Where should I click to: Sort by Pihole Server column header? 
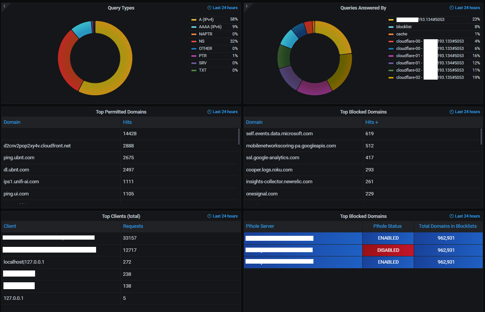[x=260, y=226]
